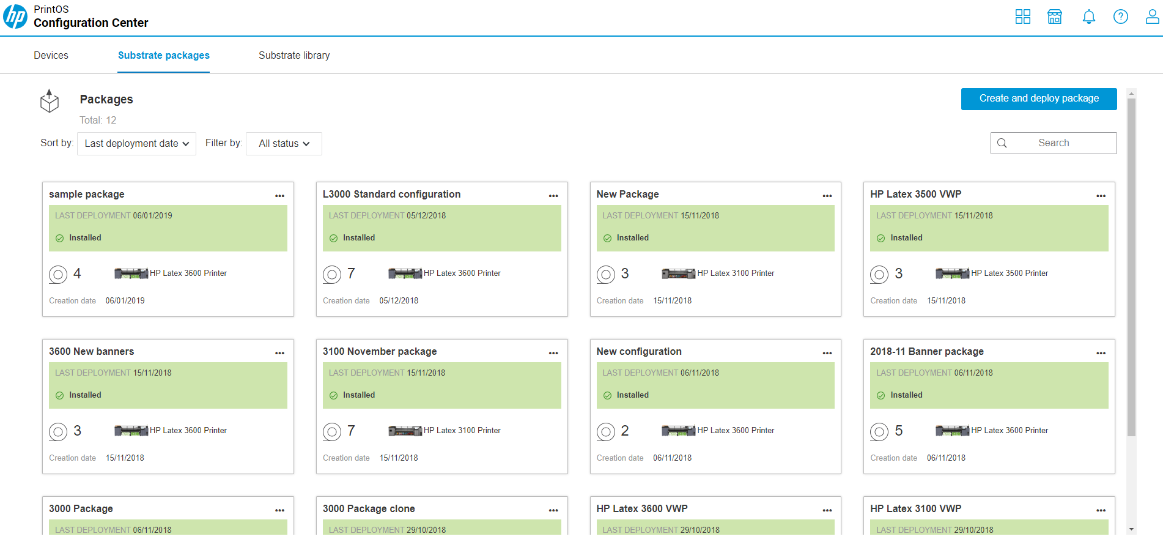The width and height of the screenshot is (1163, 539).
Task: Click installed check icon in New configuration card
Action: (x=607, y=396)
